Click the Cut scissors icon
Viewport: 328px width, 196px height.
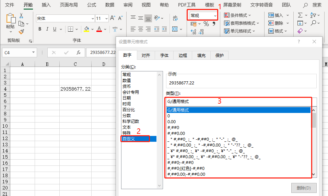(x=21, y=16)
